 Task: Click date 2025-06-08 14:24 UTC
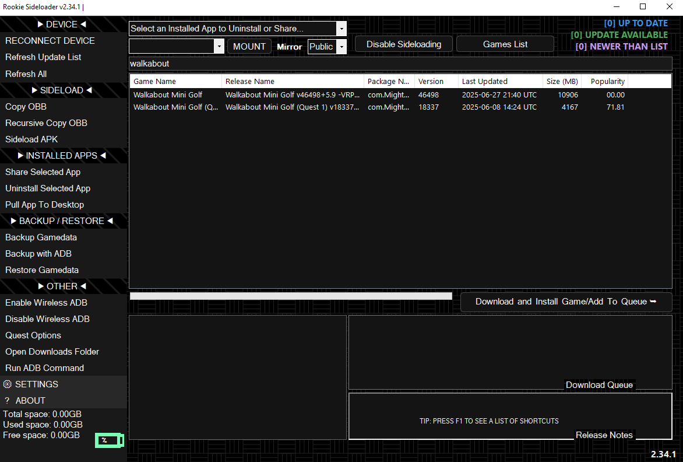(x=499, y=107)
